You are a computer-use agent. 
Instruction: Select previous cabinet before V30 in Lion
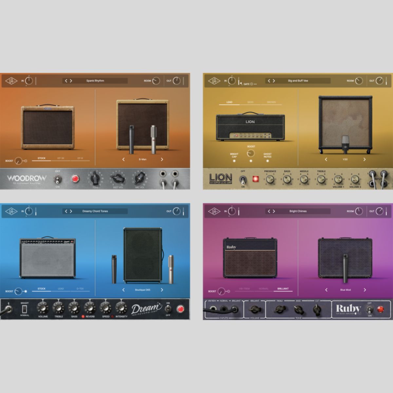[326, 159]
